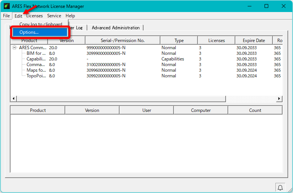The width and height of the screenshot is (293, 193).
Task: Click serial number 310020000000005-N
Action: (106, 64)
